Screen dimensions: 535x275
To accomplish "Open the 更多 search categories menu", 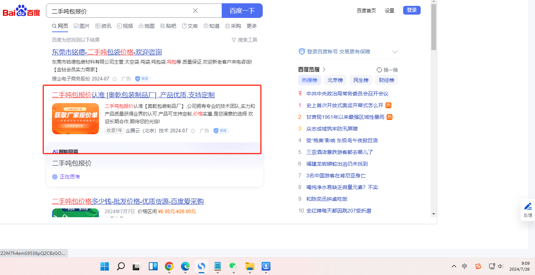I will click(x=252, y=26).
